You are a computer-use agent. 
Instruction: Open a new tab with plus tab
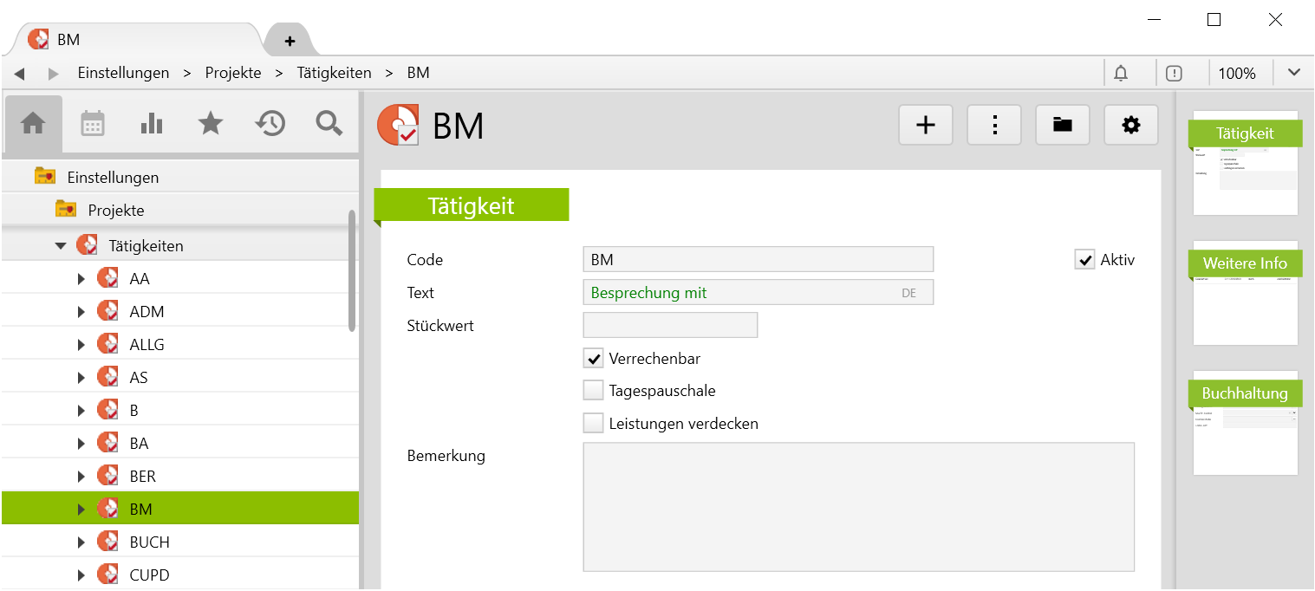(290, 41)
